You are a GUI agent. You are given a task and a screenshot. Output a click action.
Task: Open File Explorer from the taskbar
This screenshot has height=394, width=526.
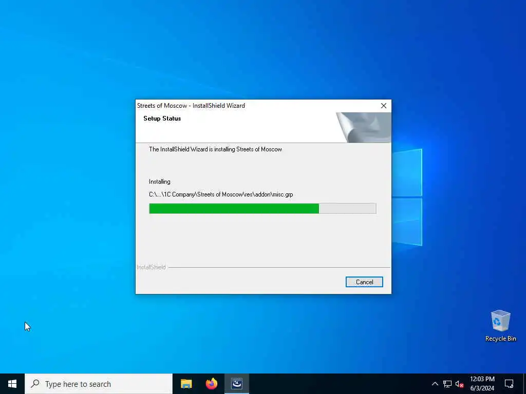click(186, 384)
